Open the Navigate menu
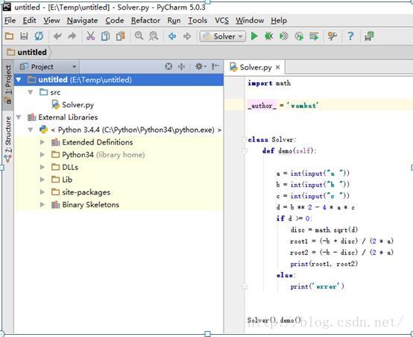Screen dimensions: 413x337 point(82,21)
